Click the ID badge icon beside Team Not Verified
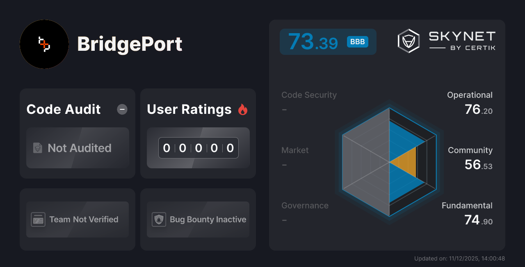Screen dimensions: 525x267 point(38,219)
